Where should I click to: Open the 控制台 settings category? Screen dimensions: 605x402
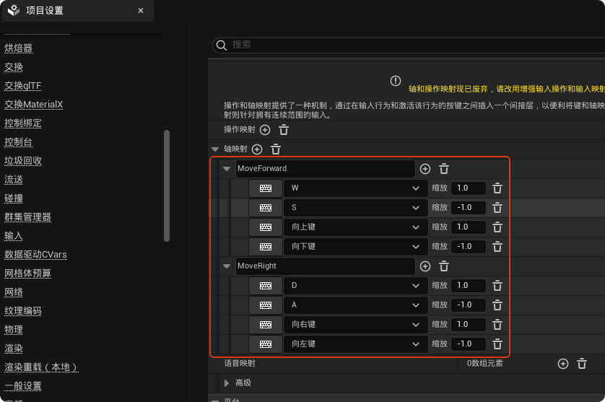click(18, 142)
